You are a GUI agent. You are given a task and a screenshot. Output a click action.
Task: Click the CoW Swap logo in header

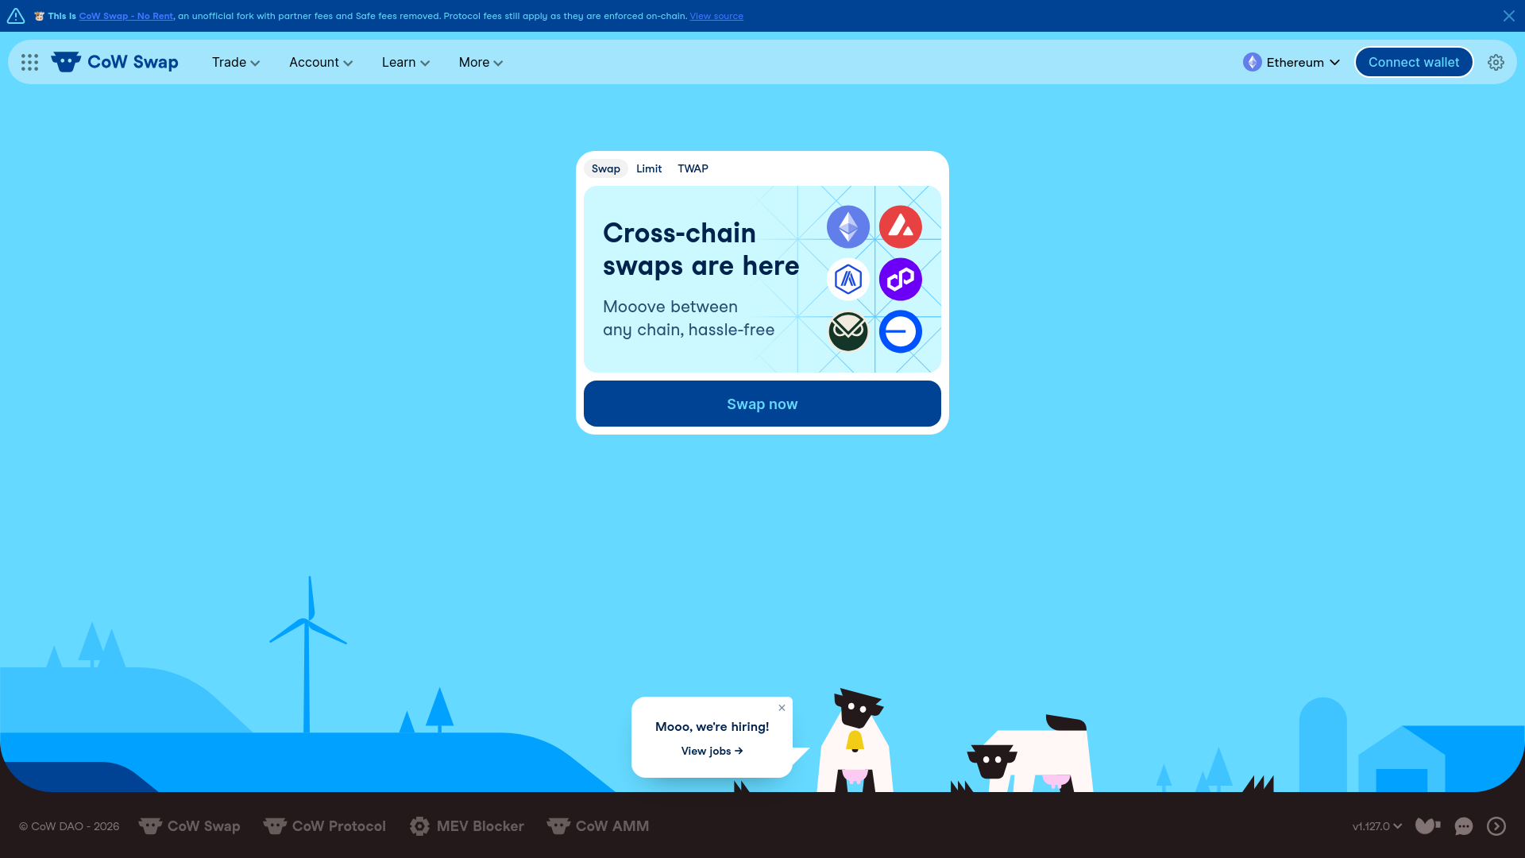[x=115, y=62]
